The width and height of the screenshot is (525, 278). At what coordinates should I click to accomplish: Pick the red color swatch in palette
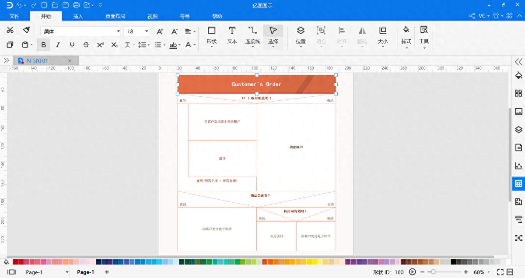21,262
